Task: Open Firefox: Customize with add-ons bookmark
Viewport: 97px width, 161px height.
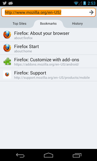Action: pos(48,61)
